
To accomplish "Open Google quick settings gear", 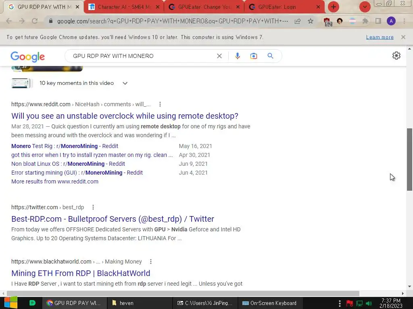I will pyautogui.click(x=396, y=56).
